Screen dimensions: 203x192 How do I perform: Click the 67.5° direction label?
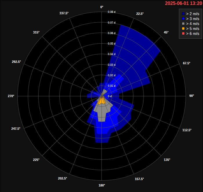[186, 63]
